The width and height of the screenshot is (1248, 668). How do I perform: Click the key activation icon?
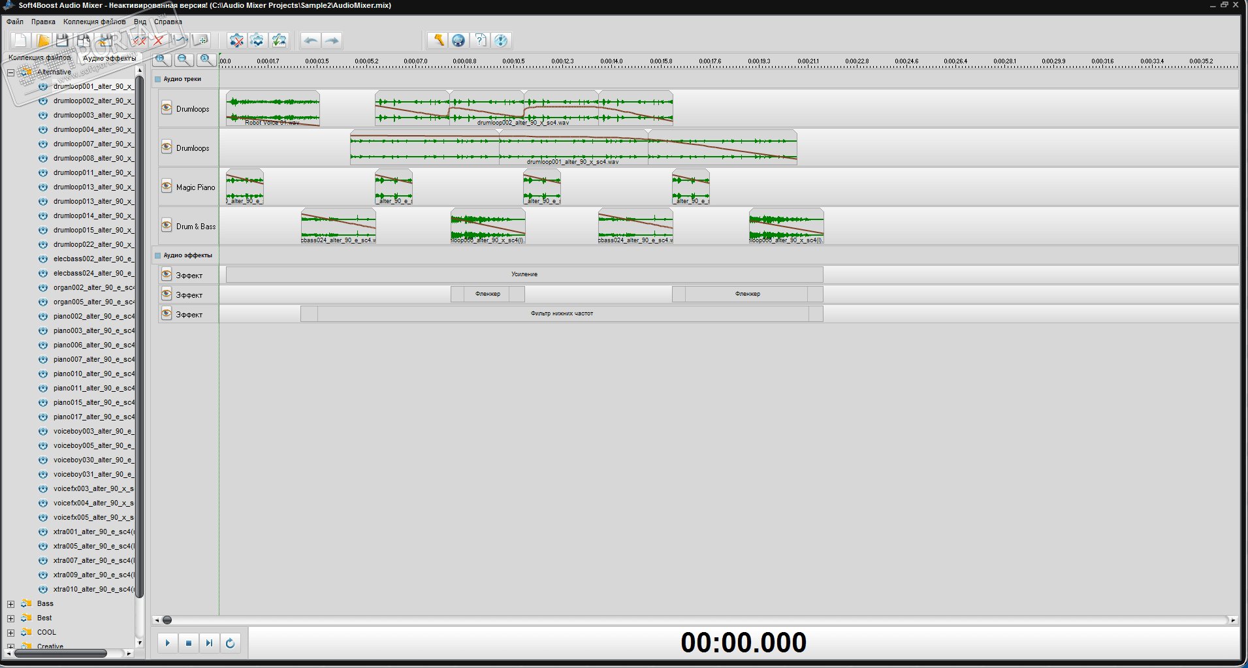pos(438,40)
